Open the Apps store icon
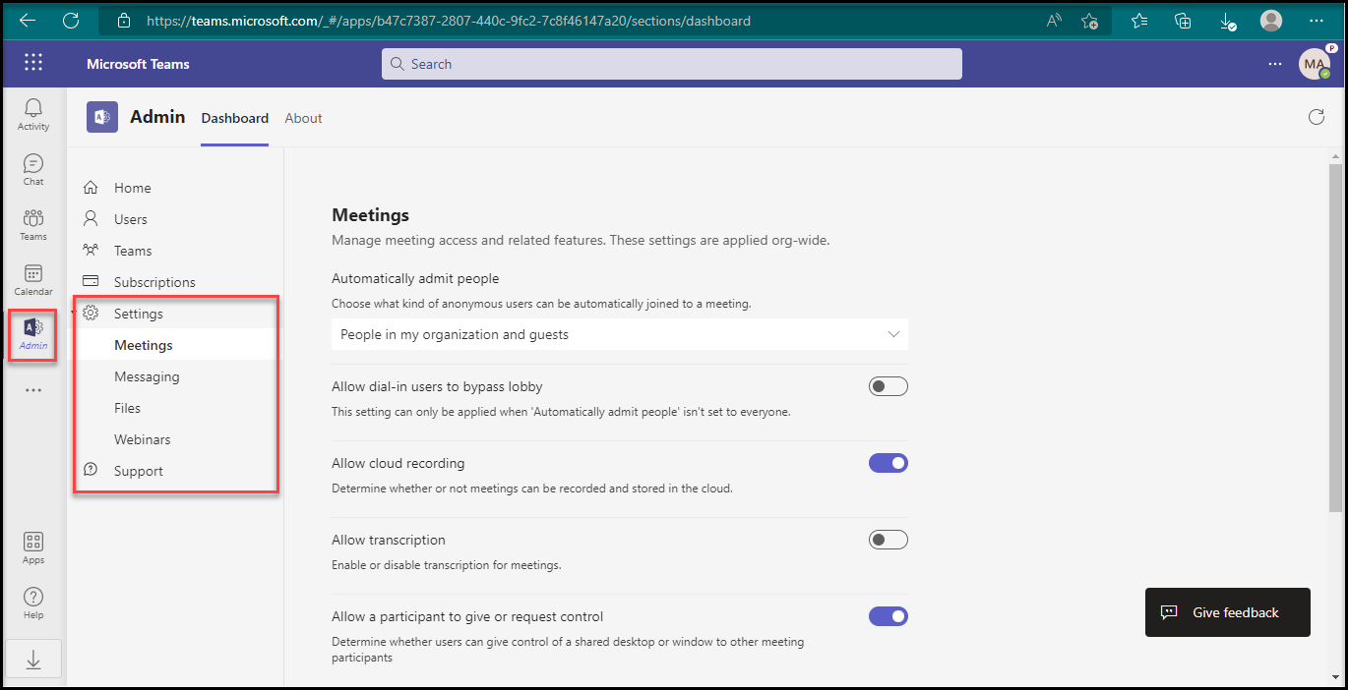Viewport: 1348px width, 690px height. click(33, 547)
